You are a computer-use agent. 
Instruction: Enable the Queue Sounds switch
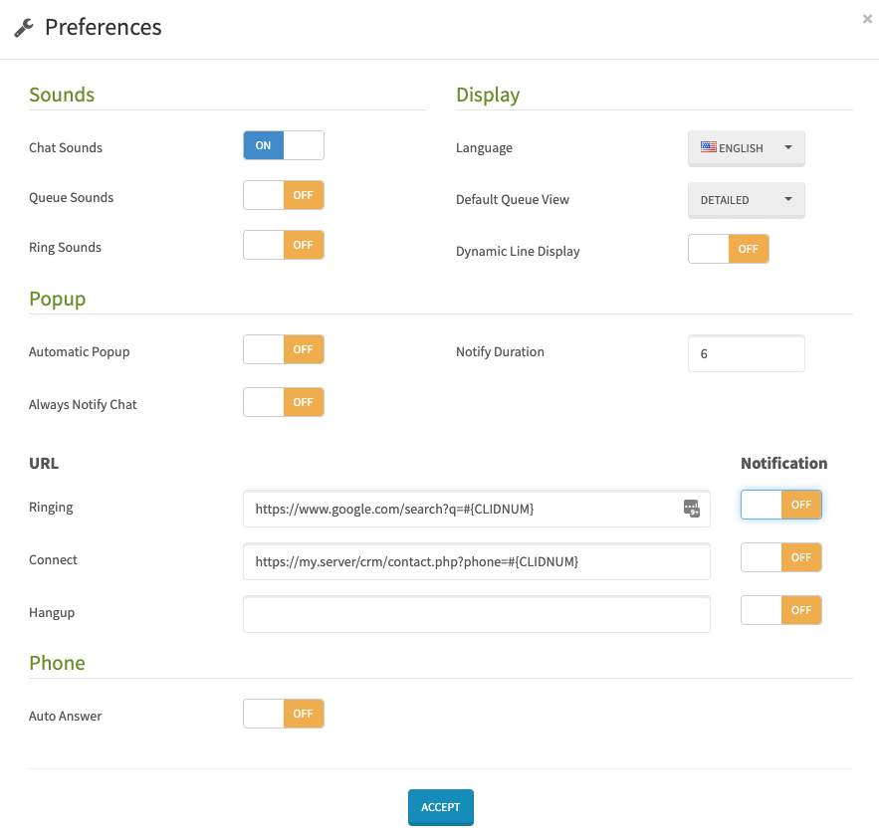coord(284,195)
